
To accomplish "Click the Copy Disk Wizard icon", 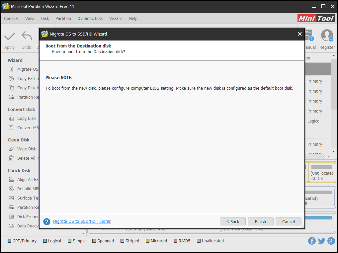I will pos(11,88).
